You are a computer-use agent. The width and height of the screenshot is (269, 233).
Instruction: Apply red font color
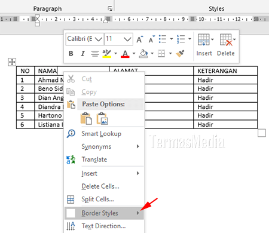click(x=125, y=53)
